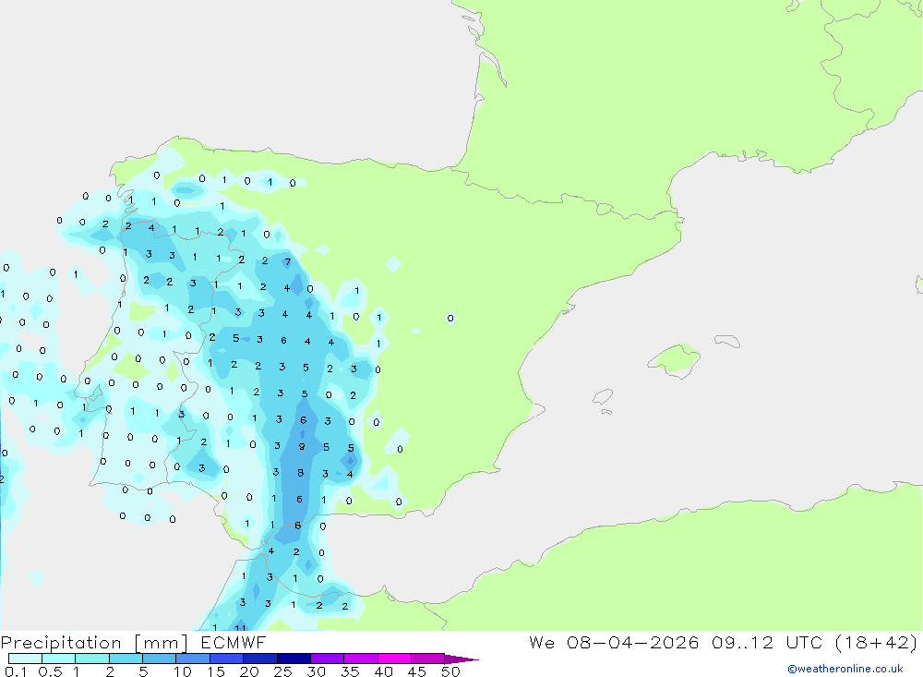Click the '0.5' legend scale label

[x=50, y=671]
